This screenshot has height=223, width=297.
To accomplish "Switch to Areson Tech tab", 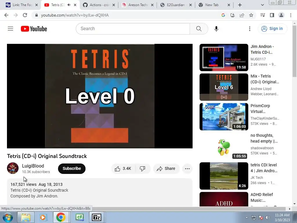I will coord(137,5).
